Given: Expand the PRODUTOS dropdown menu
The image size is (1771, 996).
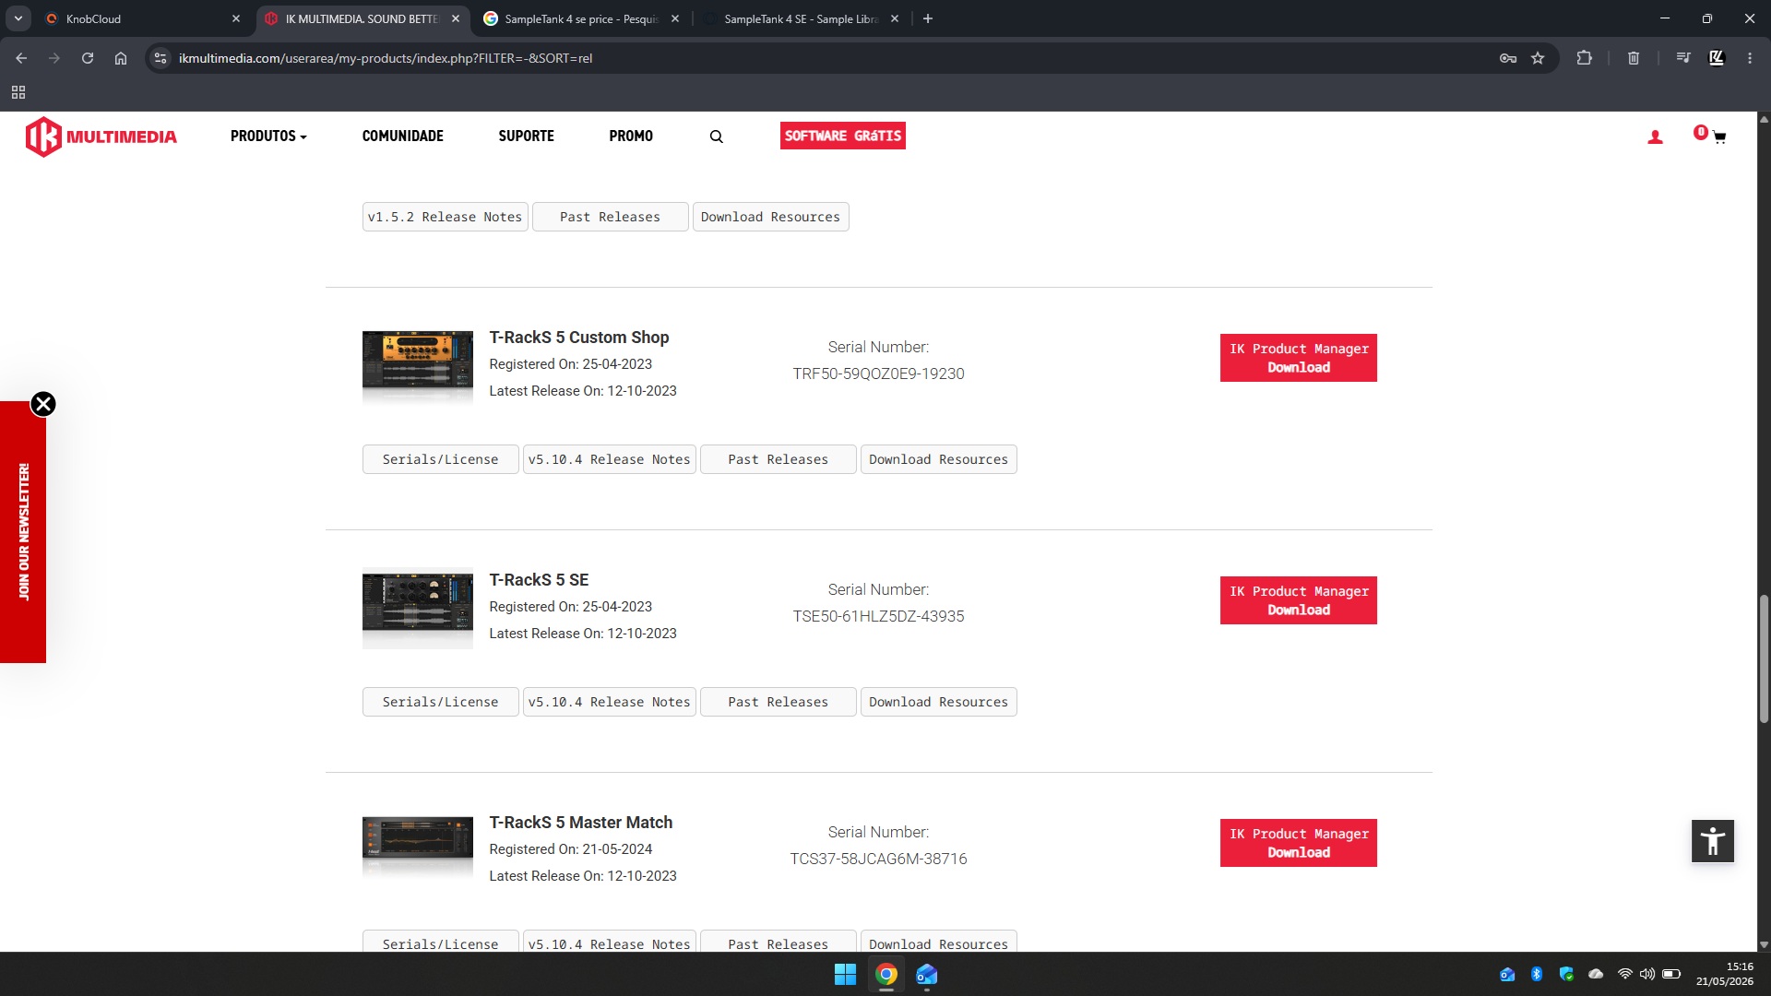Looking at the screenshot, I should click(x=268, y=136).
